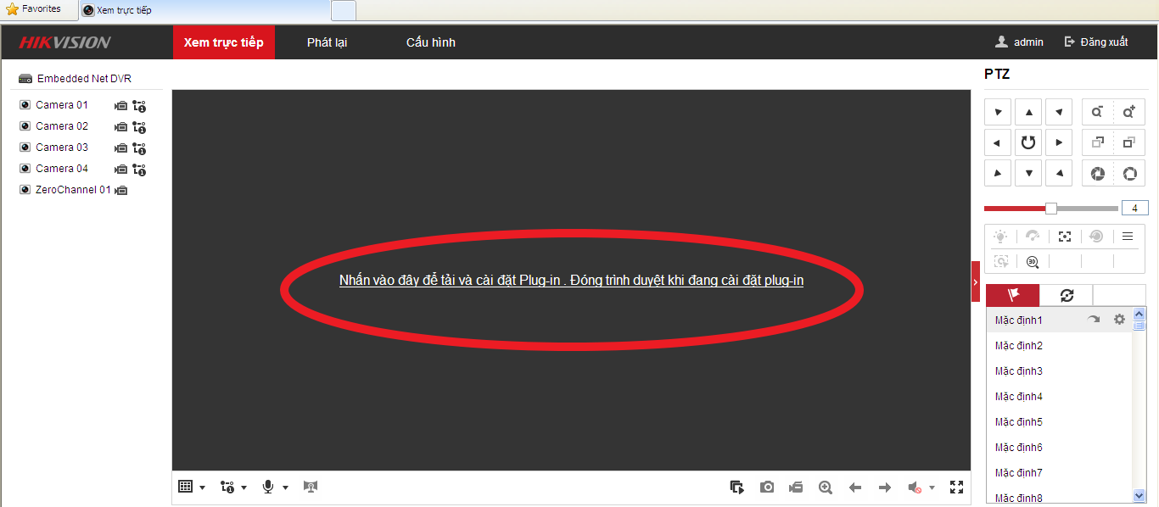Start recording for Camera 03
This screenshot has height=507, width=1159.
121,148
